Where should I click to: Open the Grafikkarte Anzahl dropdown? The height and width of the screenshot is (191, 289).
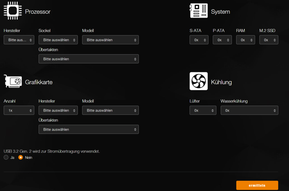[x=19, y=110]
